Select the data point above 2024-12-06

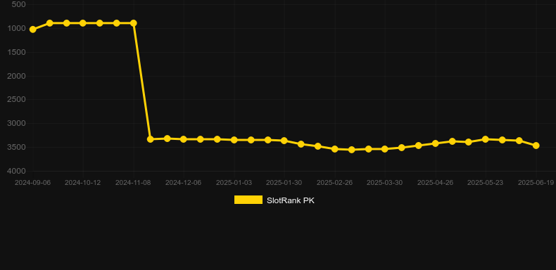pos(184,139)
